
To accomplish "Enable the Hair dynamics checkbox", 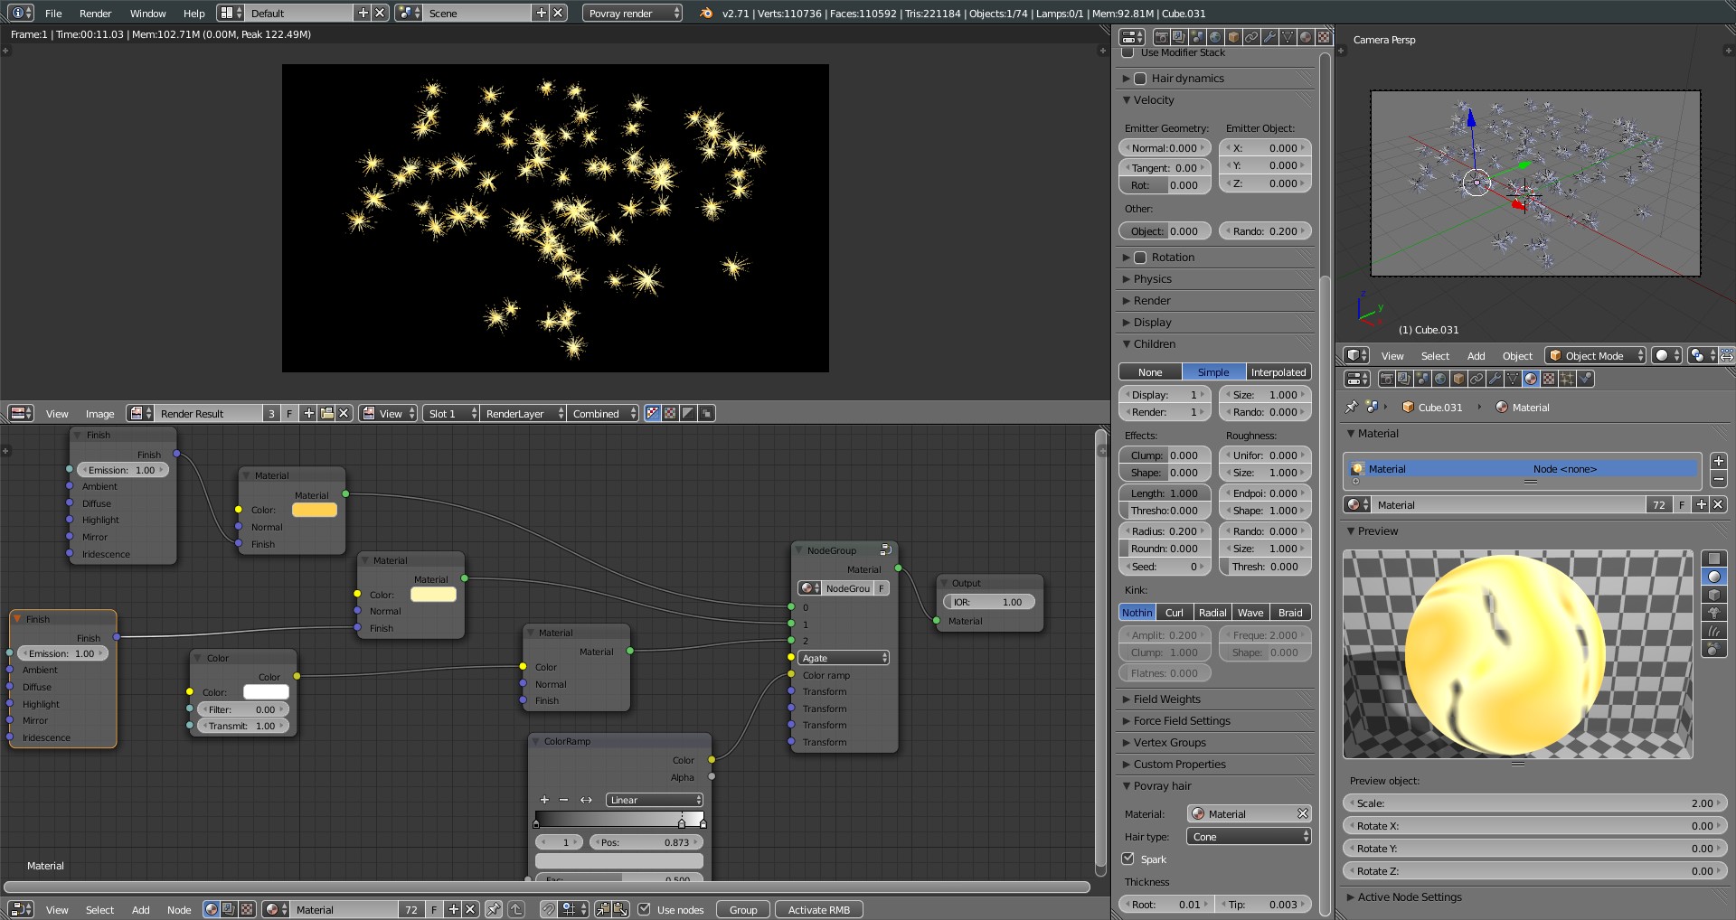I will pyautogui.click(x=1140, y=79).
